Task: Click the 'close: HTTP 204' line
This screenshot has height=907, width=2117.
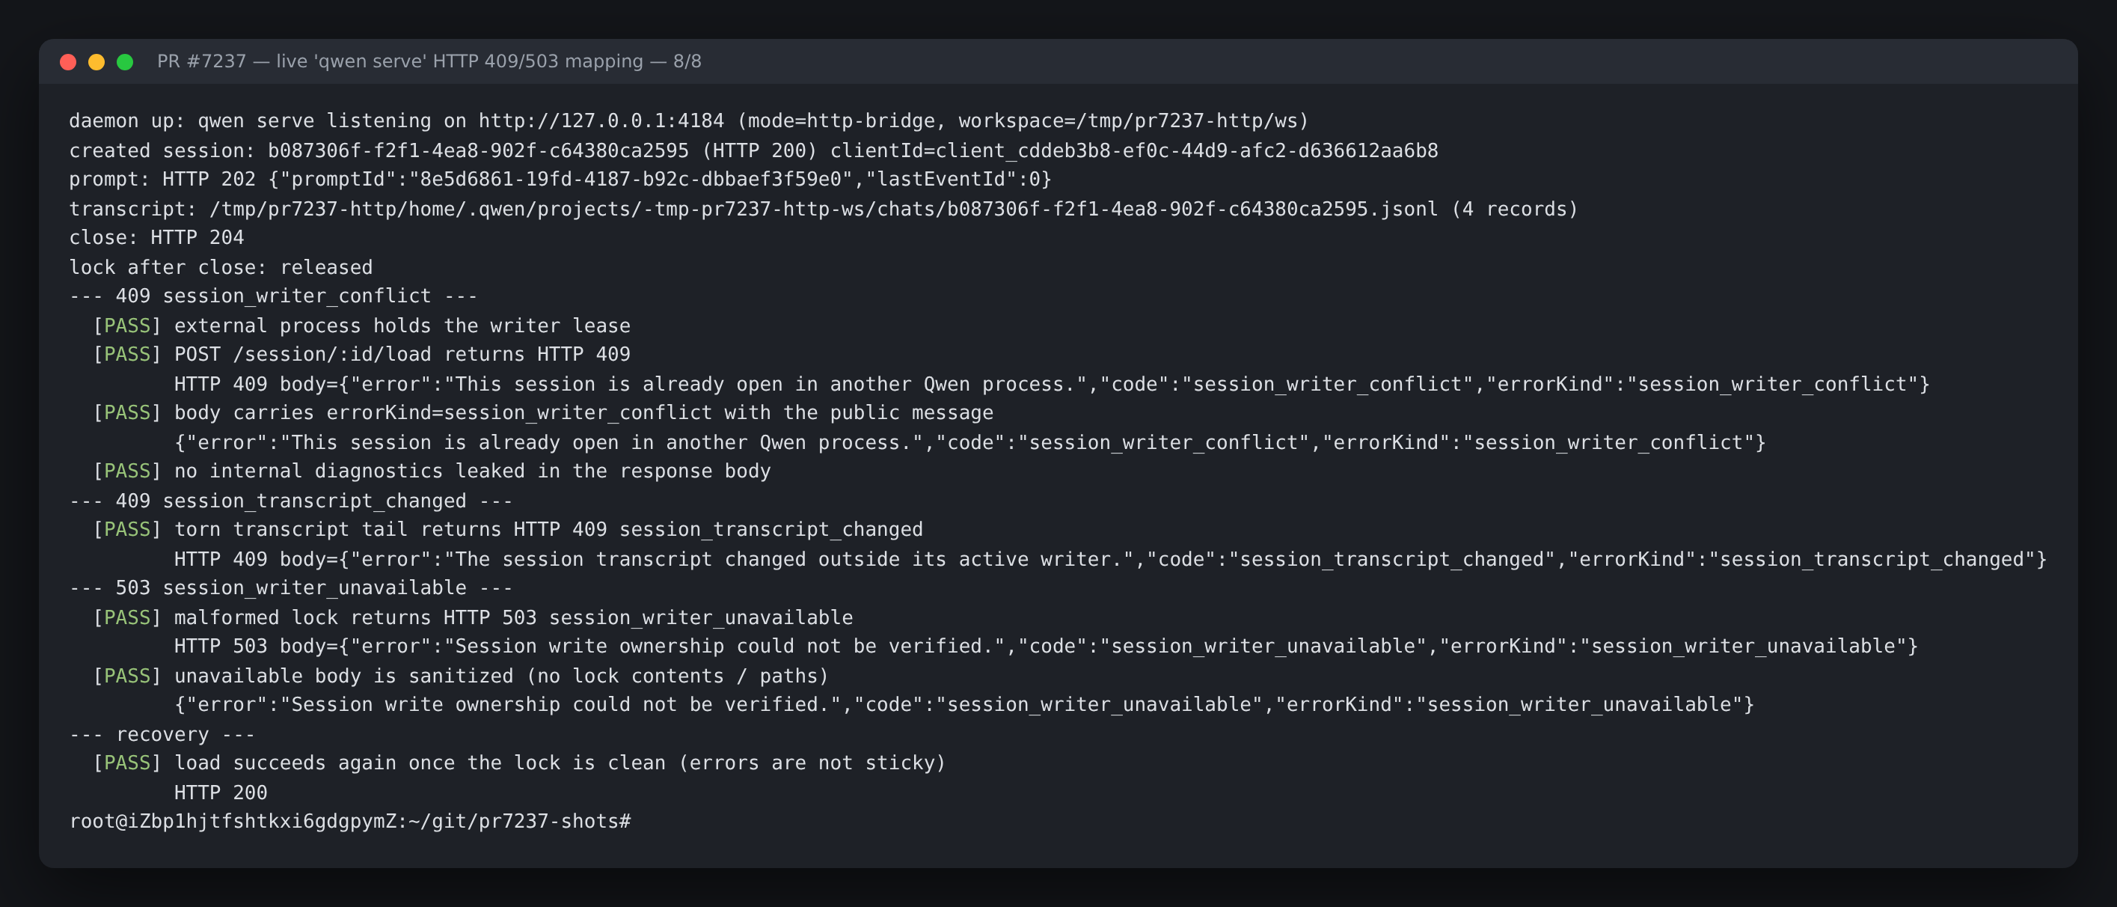Action: pyautogui.click(x=156, y=238)
